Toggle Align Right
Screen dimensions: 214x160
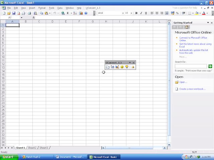pyautogui.click(x=162, y=13)
